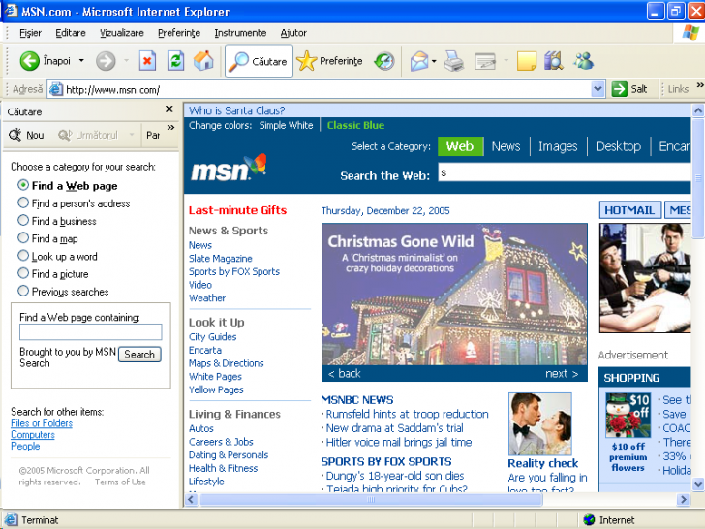Open the Fișier menu
This screenshot has width=705, height=529.
point(30,33)
